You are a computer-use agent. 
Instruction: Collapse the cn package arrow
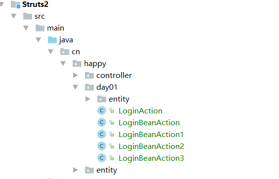(51, 52)
